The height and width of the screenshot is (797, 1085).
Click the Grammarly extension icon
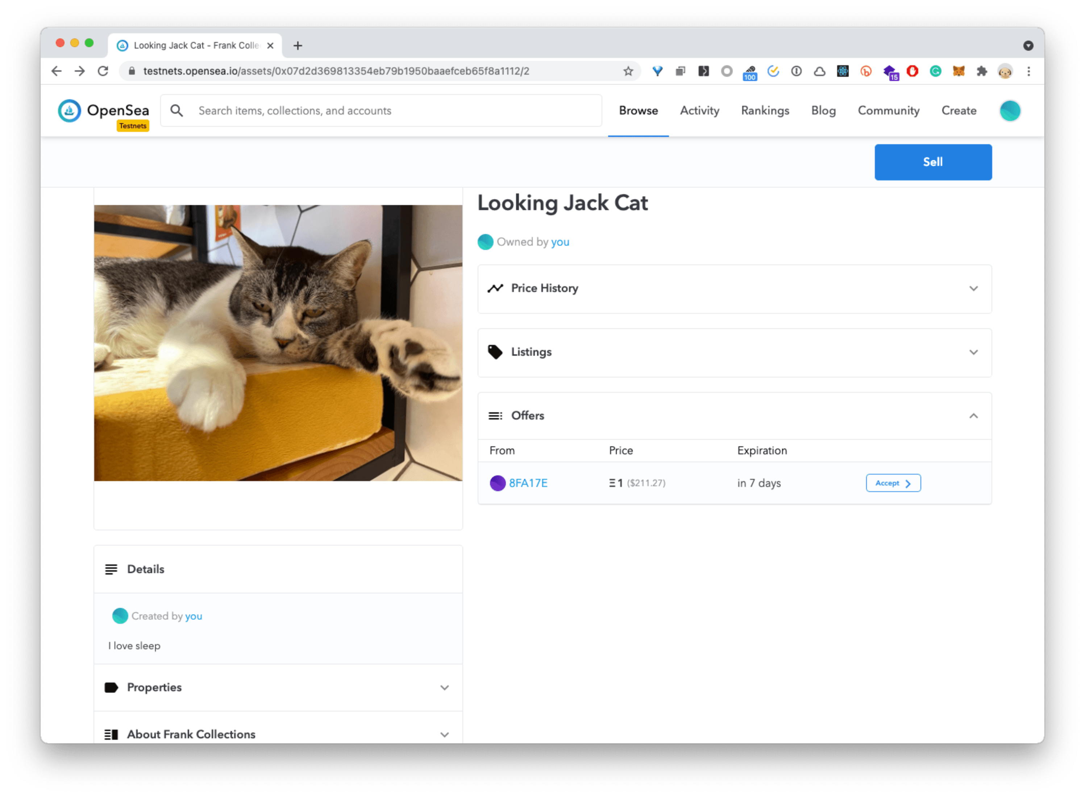click(x=935, y=71)
